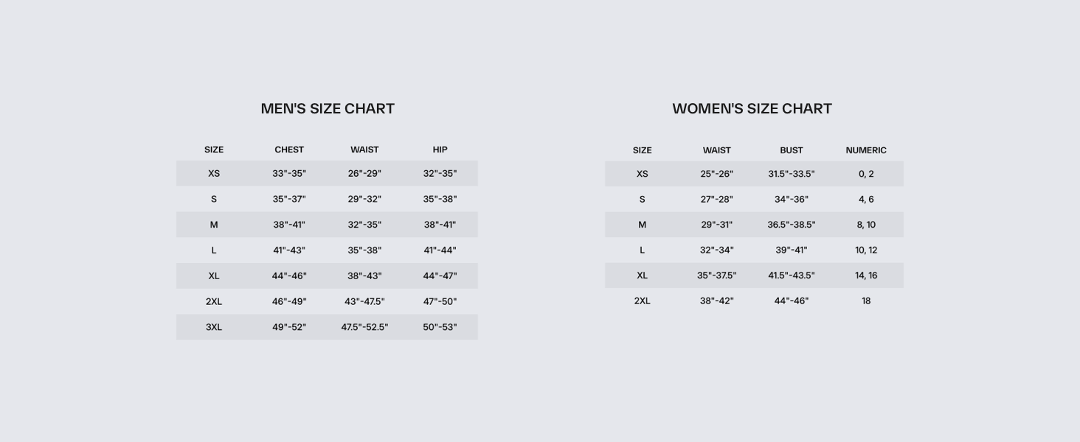Select women's M numeric value 8, 10
The width and height of the screenshot is (1080, 442).
pos(866,225)
